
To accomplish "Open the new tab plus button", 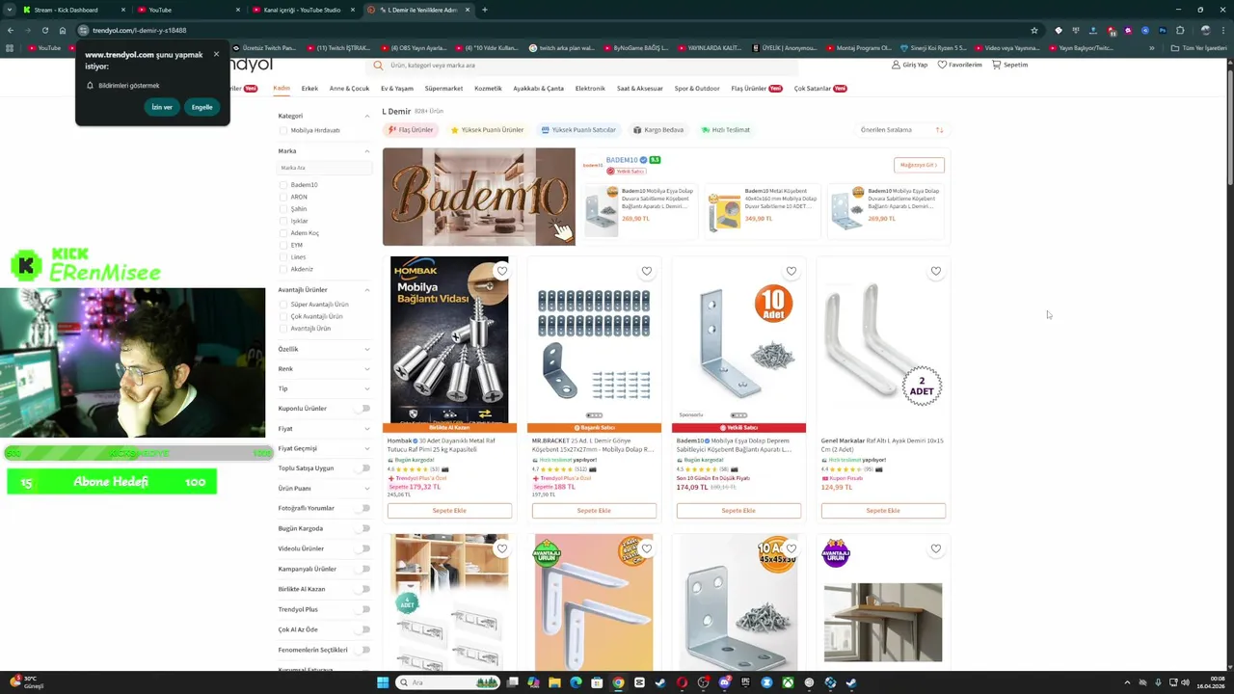I will click(x=484, y=10).
